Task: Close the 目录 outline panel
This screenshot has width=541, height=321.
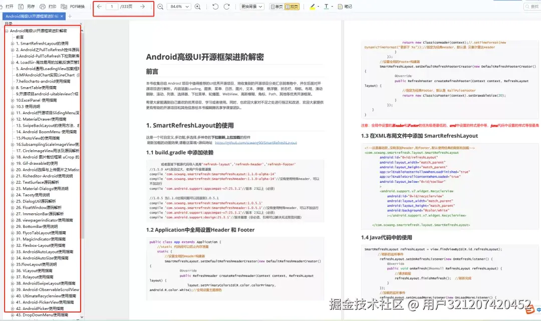Action: tap(81, 24)
